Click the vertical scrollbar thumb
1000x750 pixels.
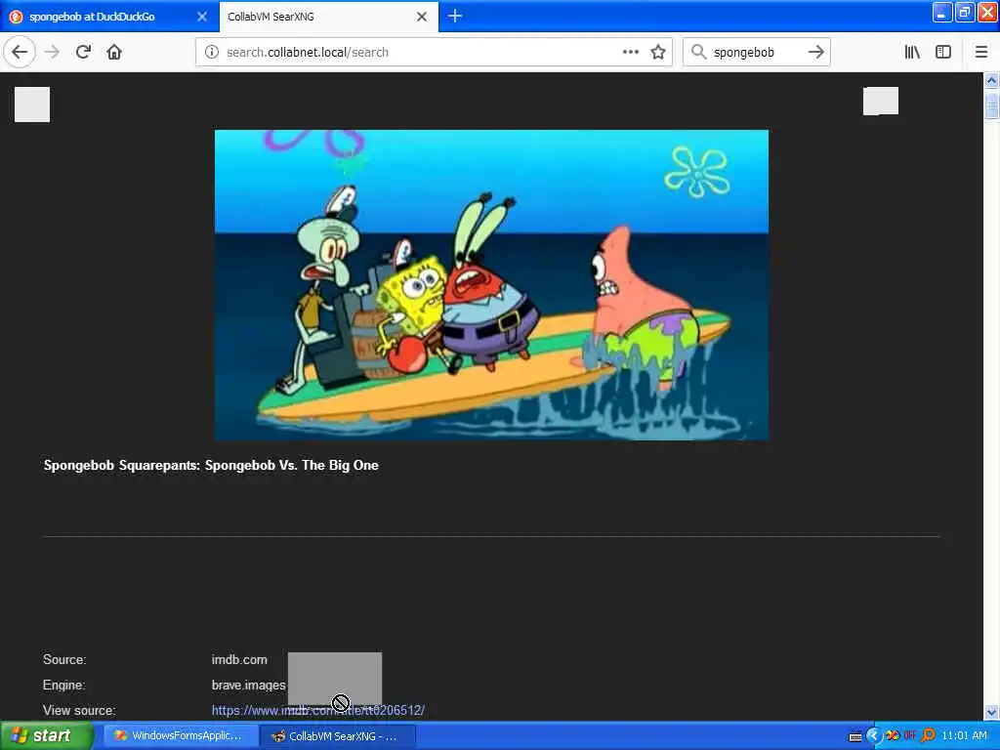coord(991,104)
